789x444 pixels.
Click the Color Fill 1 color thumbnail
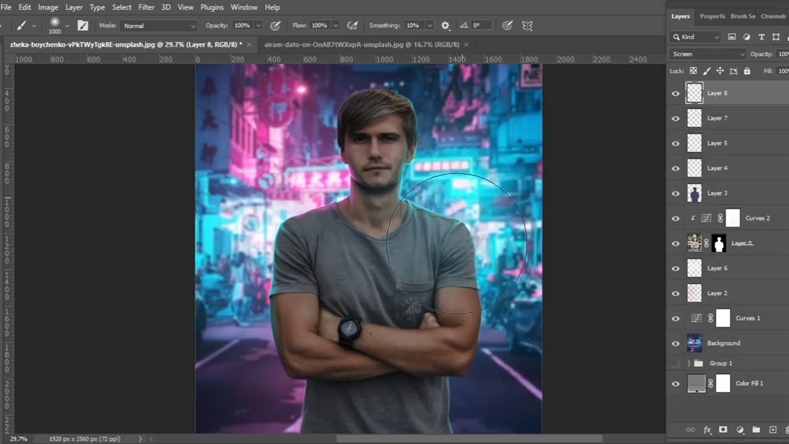pos(696,384)
